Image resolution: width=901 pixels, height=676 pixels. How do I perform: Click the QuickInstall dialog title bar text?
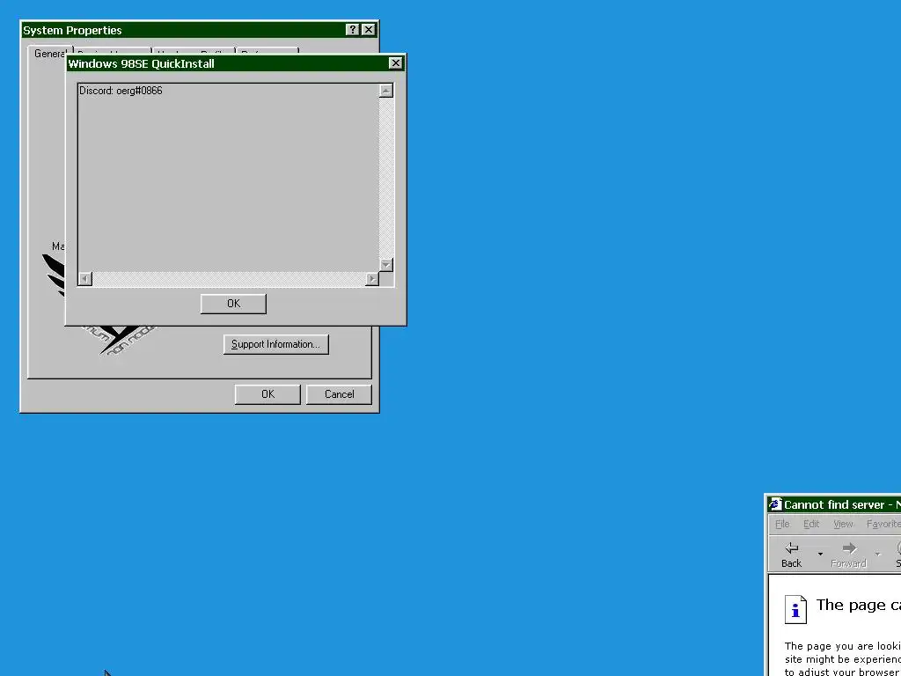142,63
